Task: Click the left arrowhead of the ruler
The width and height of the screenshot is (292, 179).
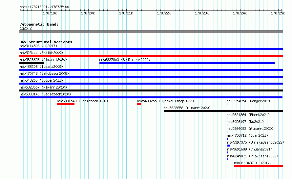Action: pyautogui.click(x=20, y=10)
